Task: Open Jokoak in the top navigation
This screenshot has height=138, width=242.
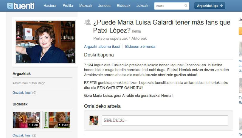Action: 142,6
